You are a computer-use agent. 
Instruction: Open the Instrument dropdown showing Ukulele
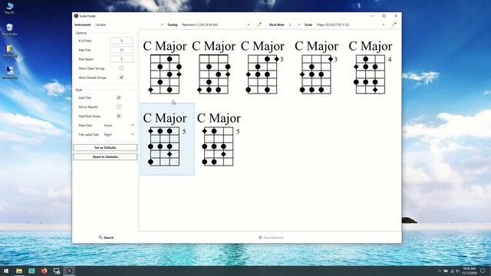129,25
